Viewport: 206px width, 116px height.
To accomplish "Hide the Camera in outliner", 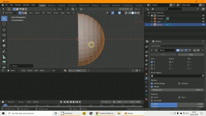I will click(x=203, y=19).
